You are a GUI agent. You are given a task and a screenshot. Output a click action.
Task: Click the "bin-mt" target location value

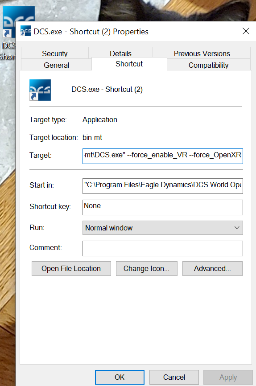point(92,137)
